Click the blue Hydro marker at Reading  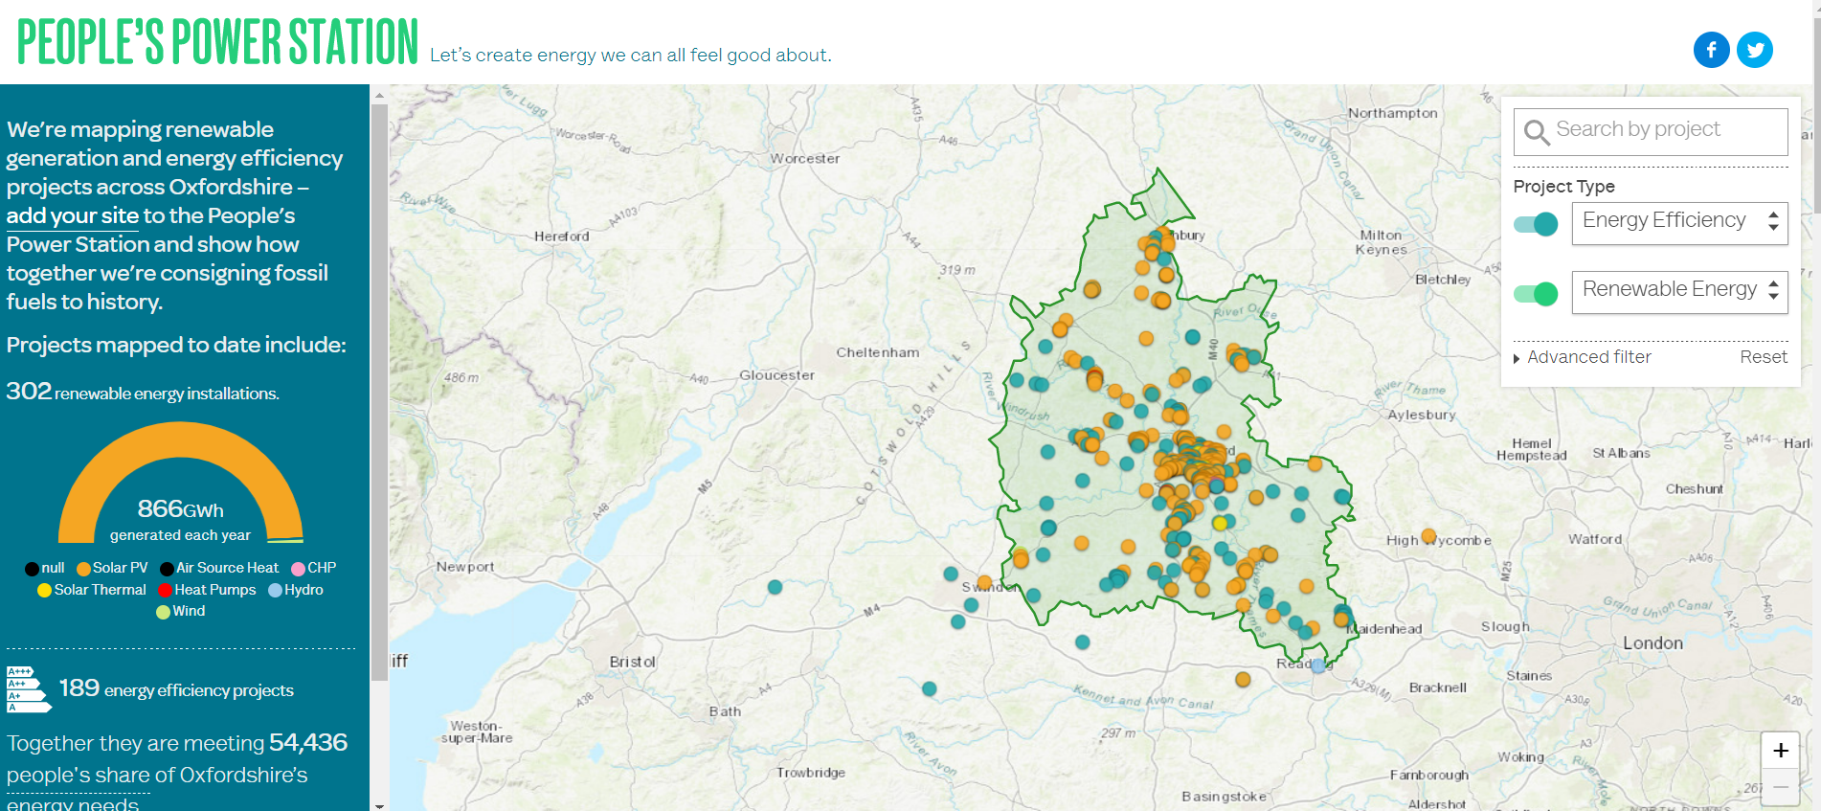pos(1318,665)
